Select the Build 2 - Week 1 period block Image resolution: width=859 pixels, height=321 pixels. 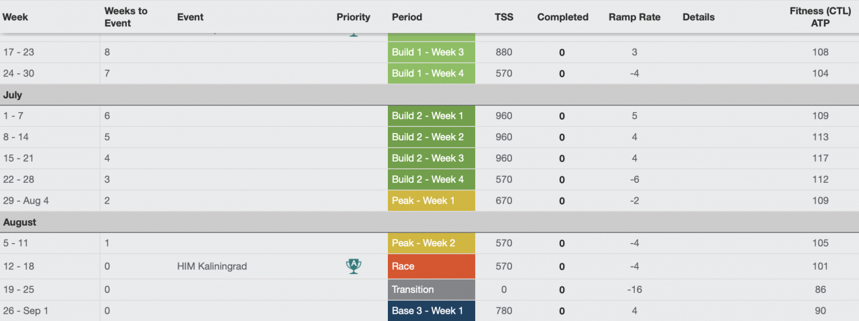click(431, 116)
